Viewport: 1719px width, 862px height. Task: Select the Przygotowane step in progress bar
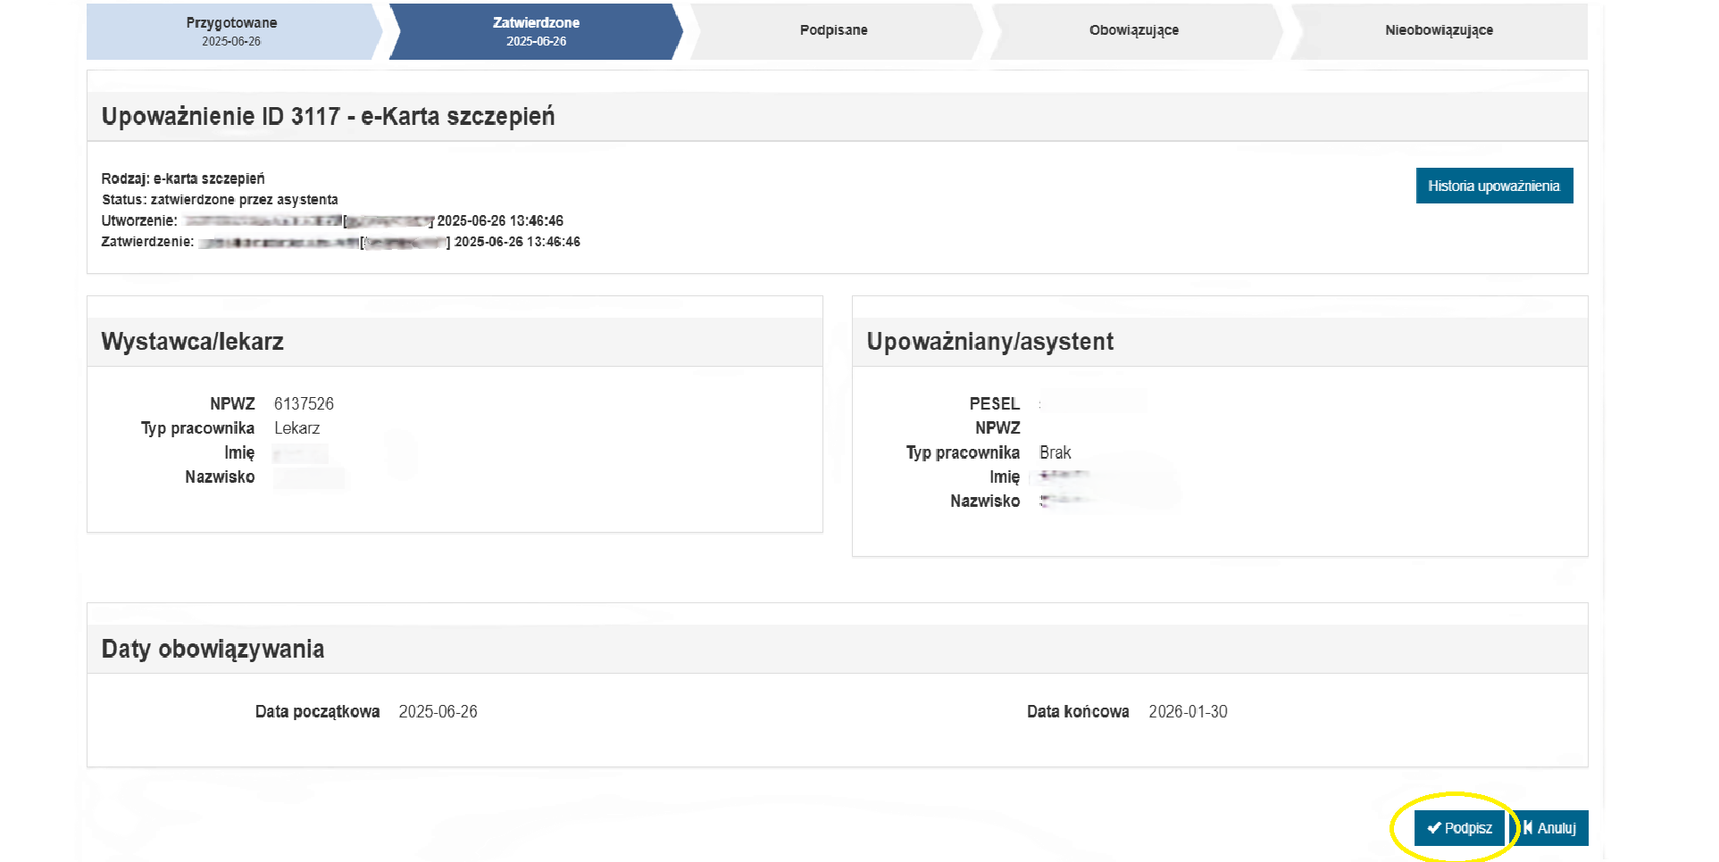coord(231,31)
